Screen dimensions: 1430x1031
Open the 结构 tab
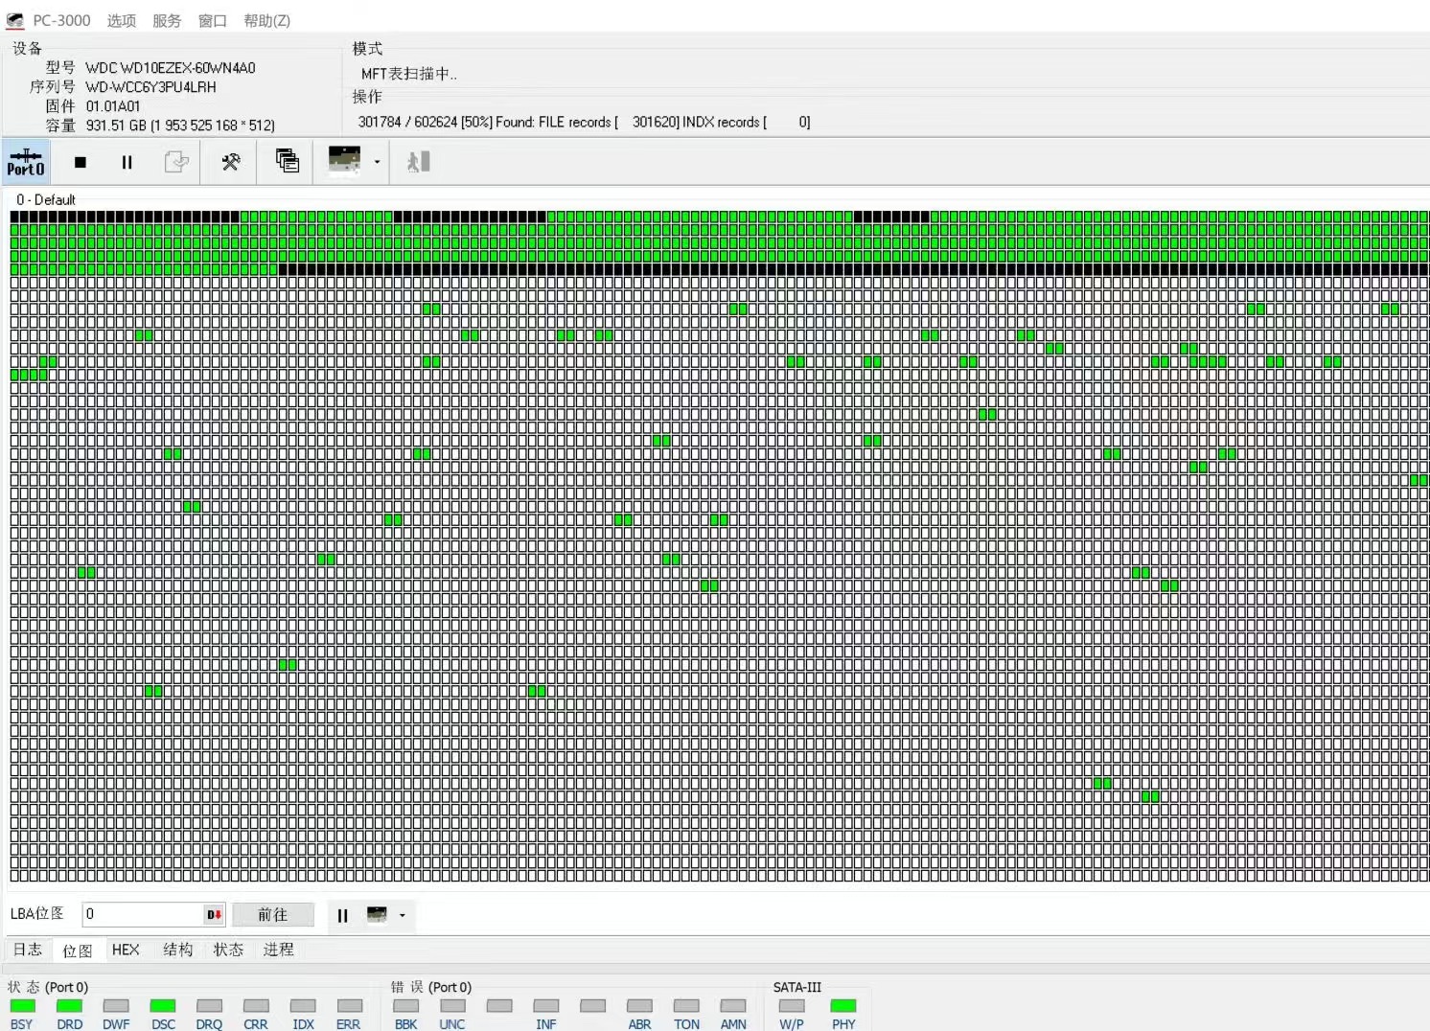coord(177,950)
